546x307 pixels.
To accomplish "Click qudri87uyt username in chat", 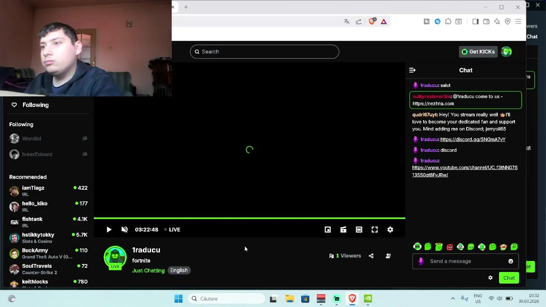I will (x=424, y=115).
